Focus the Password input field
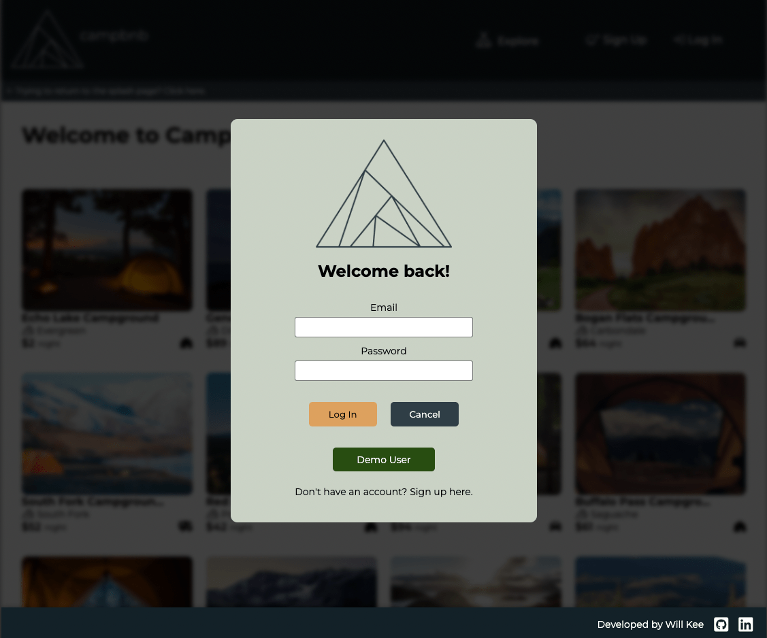The height and width of the screenshot is (638, 767). click(384, 371)
